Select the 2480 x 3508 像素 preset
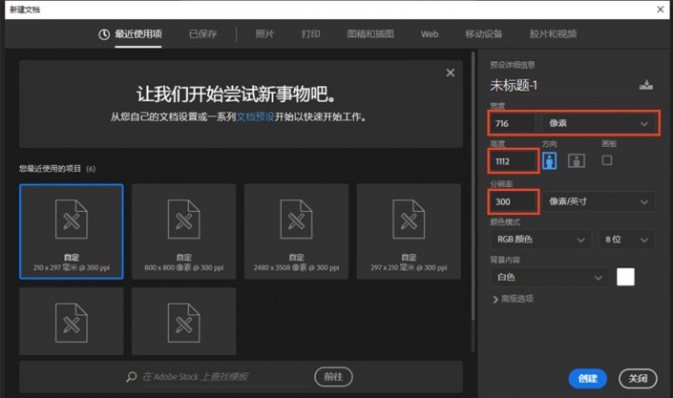The height and width of the screenshot is (398, 673). (296, 231)
